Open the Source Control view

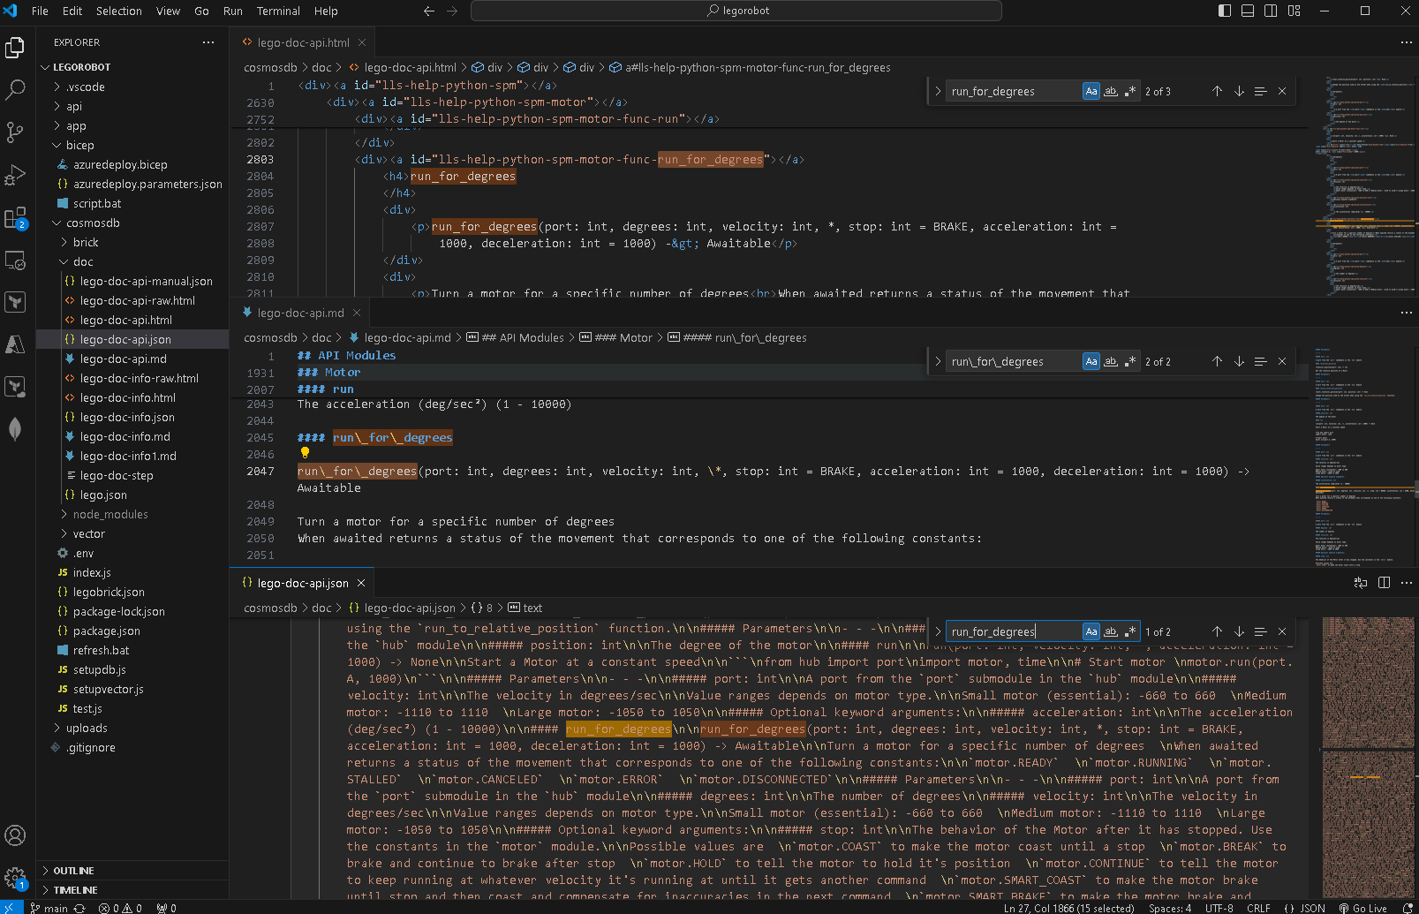(x=15, y=132)
